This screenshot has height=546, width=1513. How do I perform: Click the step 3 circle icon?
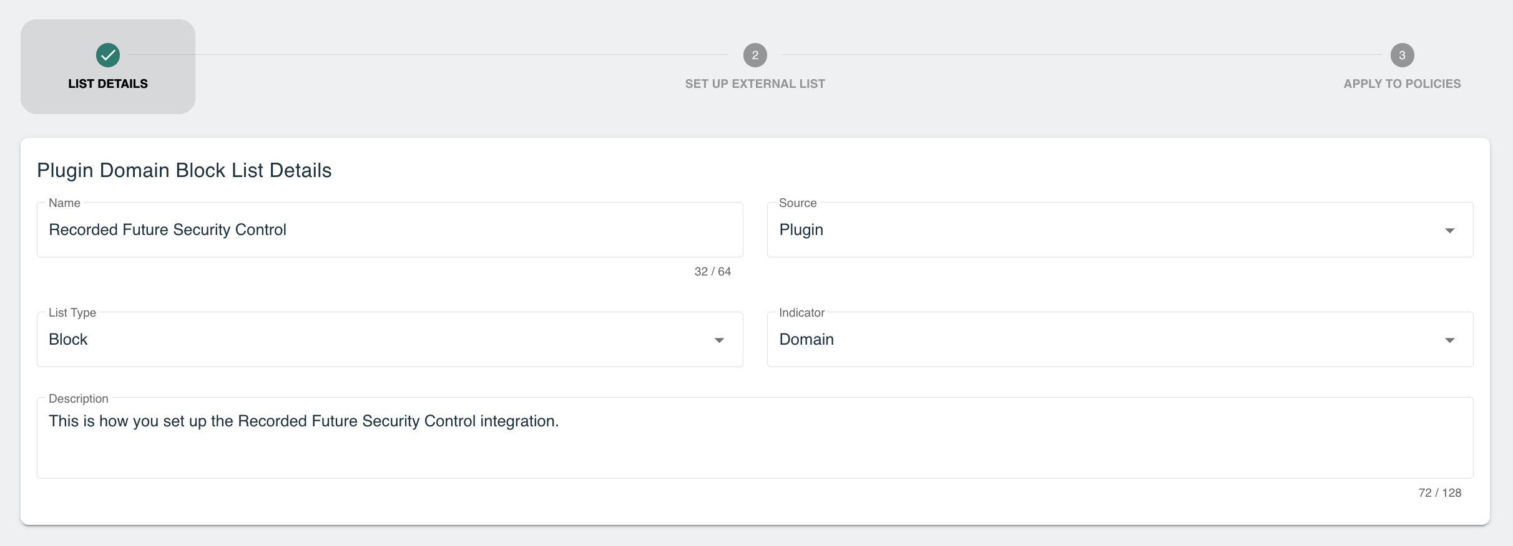(1402, 55)
